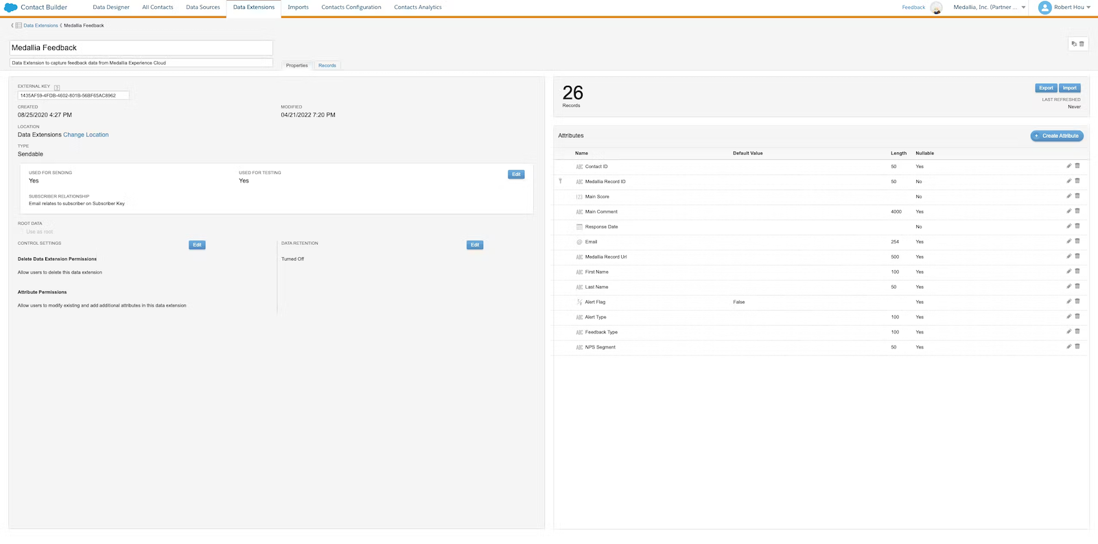The width and height of the screenshot is (1098, 544).
Task: Delete the Email attribute using trash icon
Action: [x=1077, y=241]
